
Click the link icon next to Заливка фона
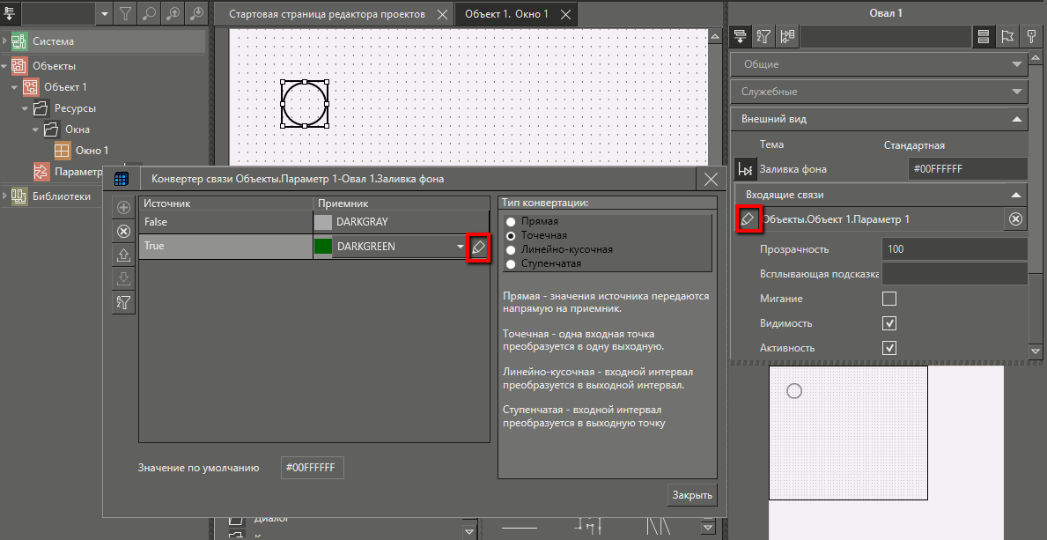pyautogui.click(x=745, y=169)
